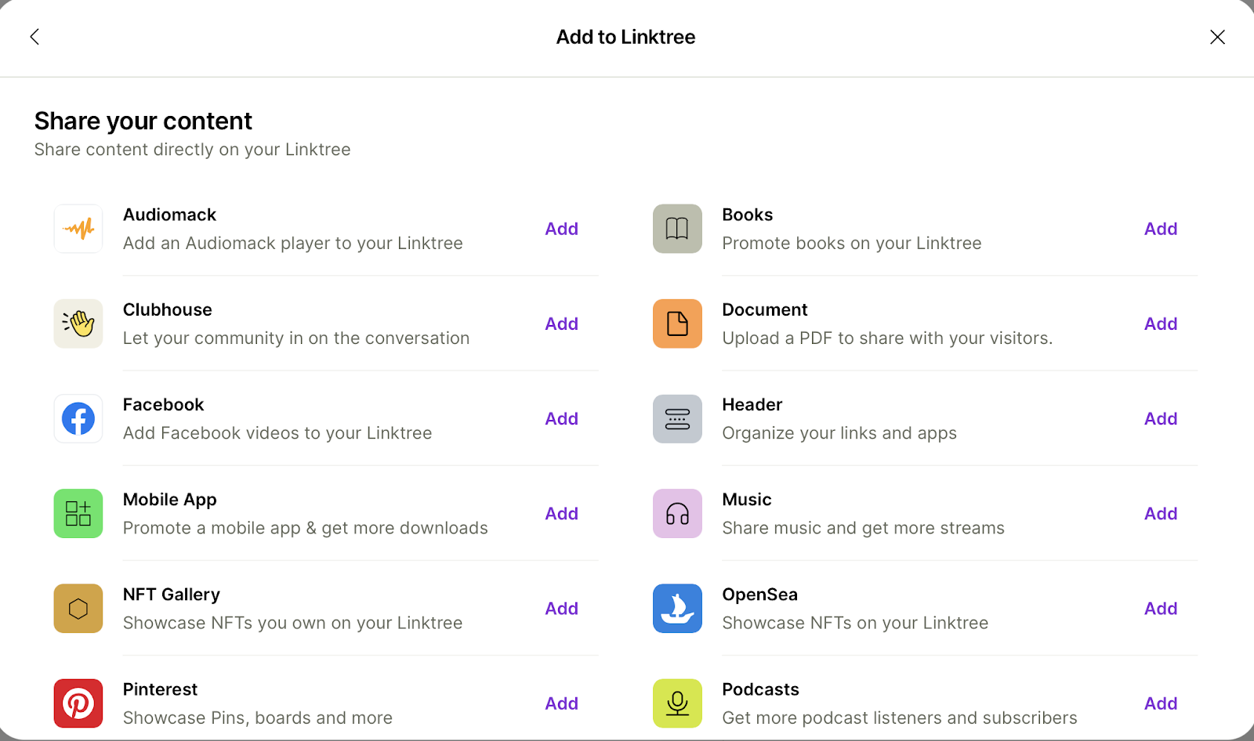Click the Books open-book icon
This screenshot has height=741, width=1254.
(677, 229)
